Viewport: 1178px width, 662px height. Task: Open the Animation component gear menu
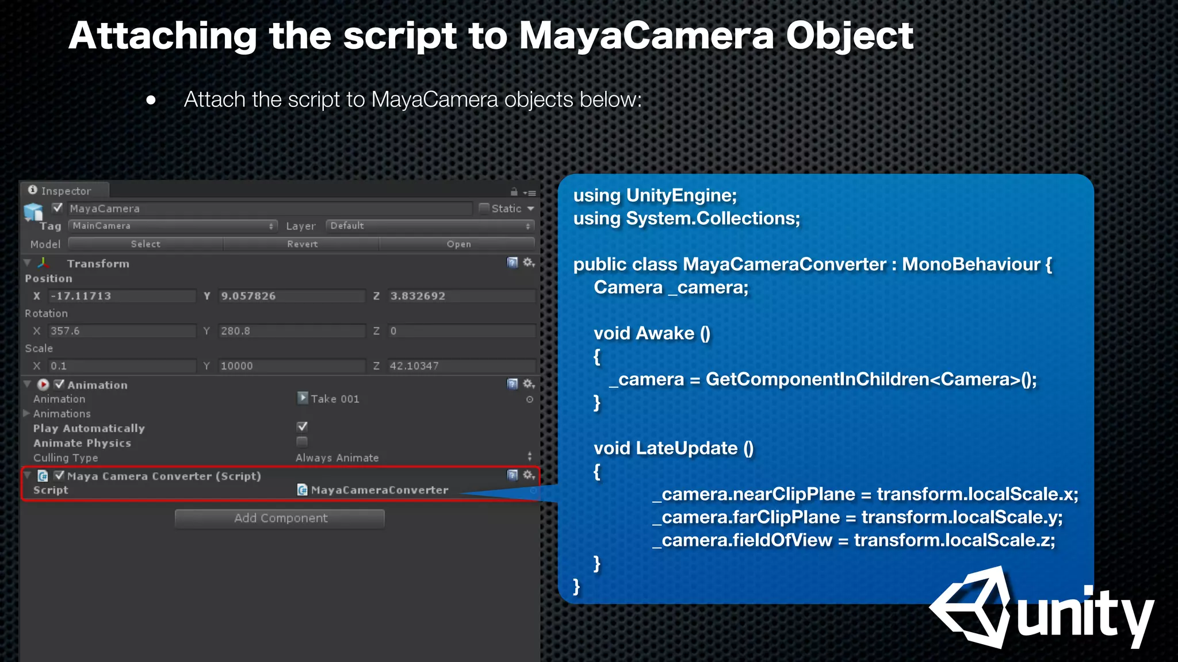(529, 384)
